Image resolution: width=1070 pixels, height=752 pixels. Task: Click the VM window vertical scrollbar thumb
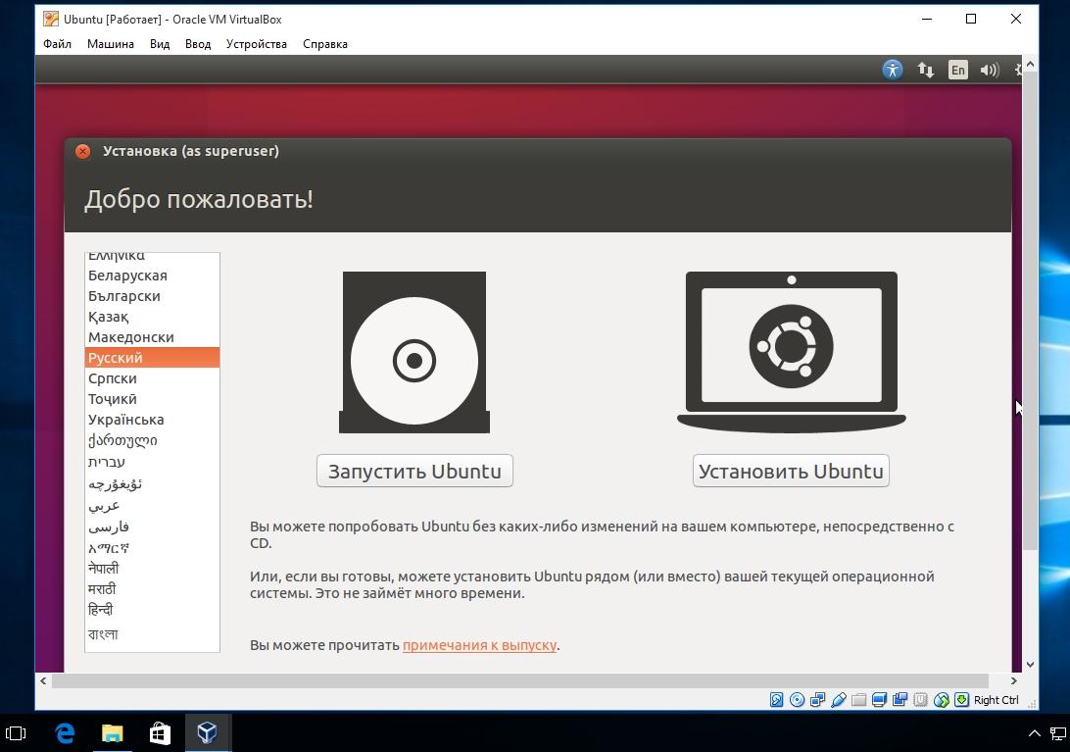(x=1031, y=311)
